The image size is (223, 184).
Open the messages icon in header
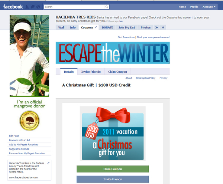(33, 7)
